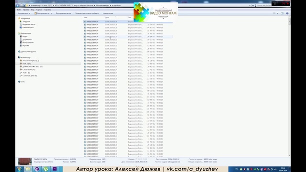
Task: Click the change view icon
Action: [274, 13]
